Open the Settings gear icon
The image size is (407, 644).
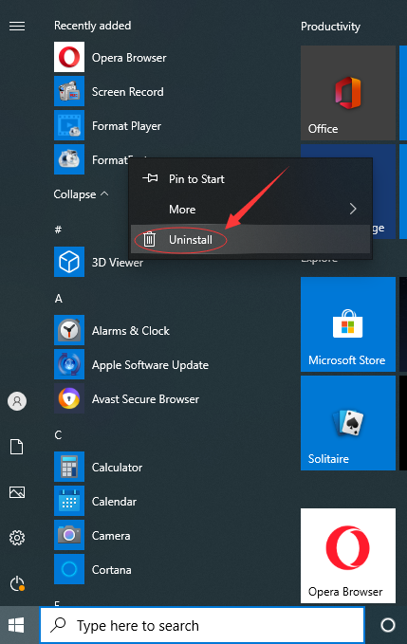point(17,538)
